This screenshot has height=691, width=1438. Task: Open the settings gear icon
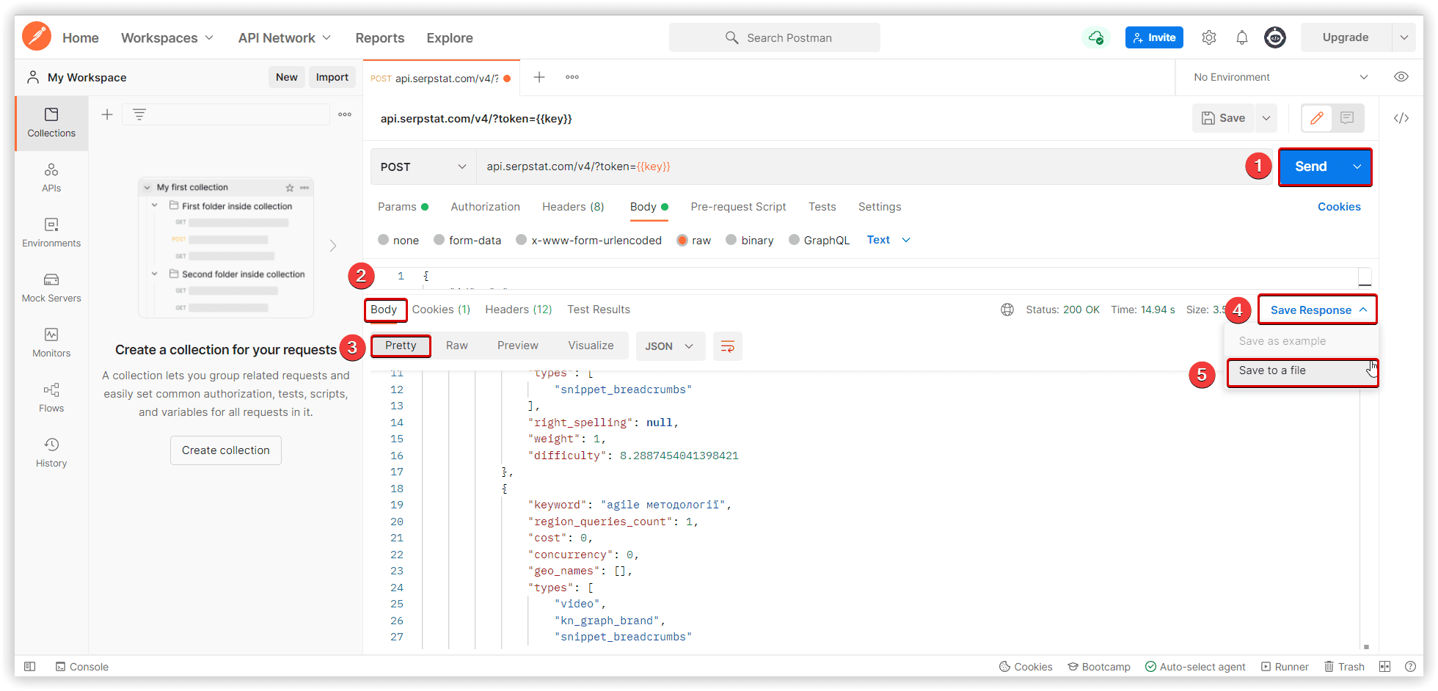[x=1209, y=37]
